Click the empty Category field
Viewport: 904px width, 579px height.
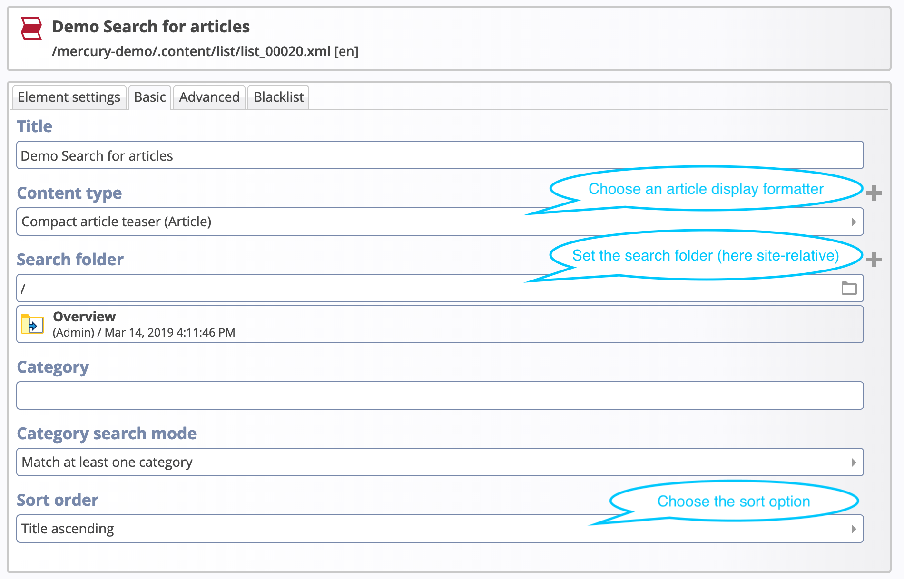pos(238,395)
